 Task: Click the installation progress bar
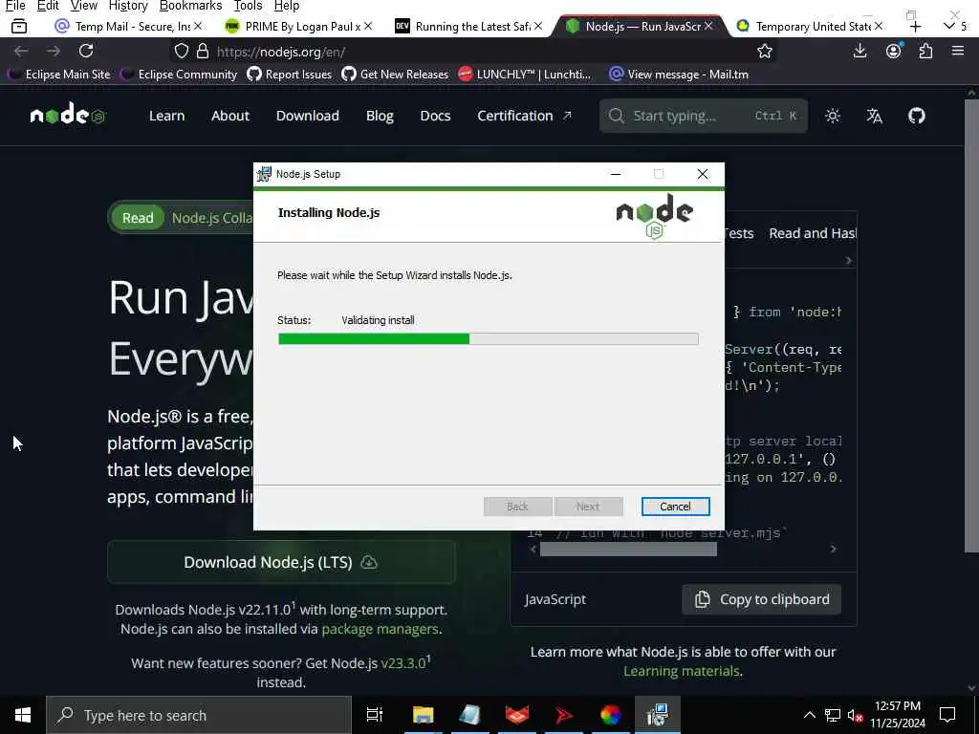489,339
